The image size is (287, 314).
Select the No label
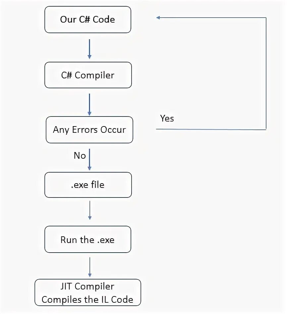80,156
